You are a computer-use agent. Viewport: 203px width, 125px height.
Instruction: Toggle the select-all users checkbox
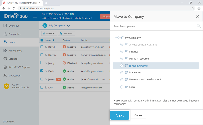[42, 40]
